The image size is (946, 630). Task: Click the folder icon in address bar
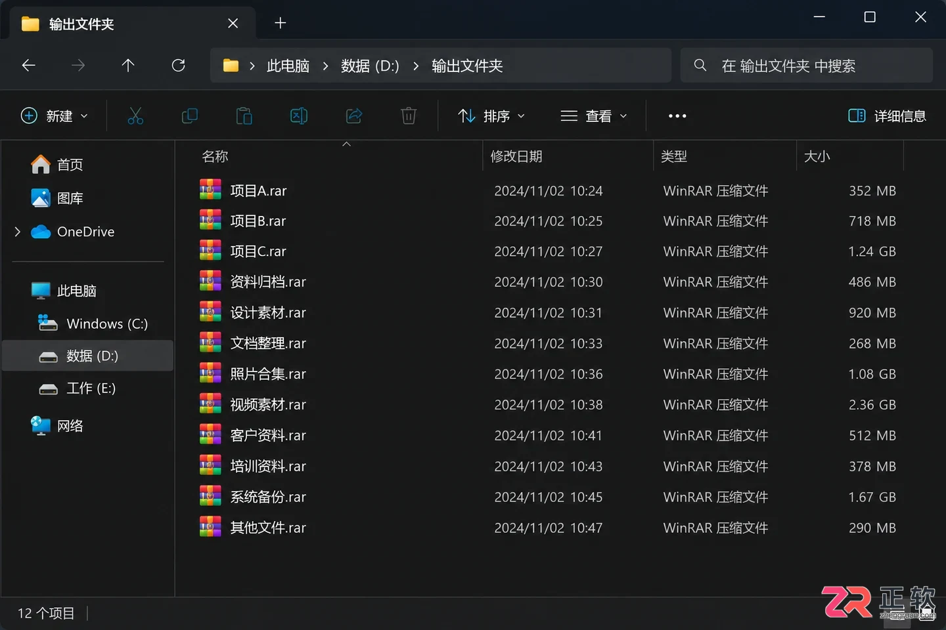231,66
